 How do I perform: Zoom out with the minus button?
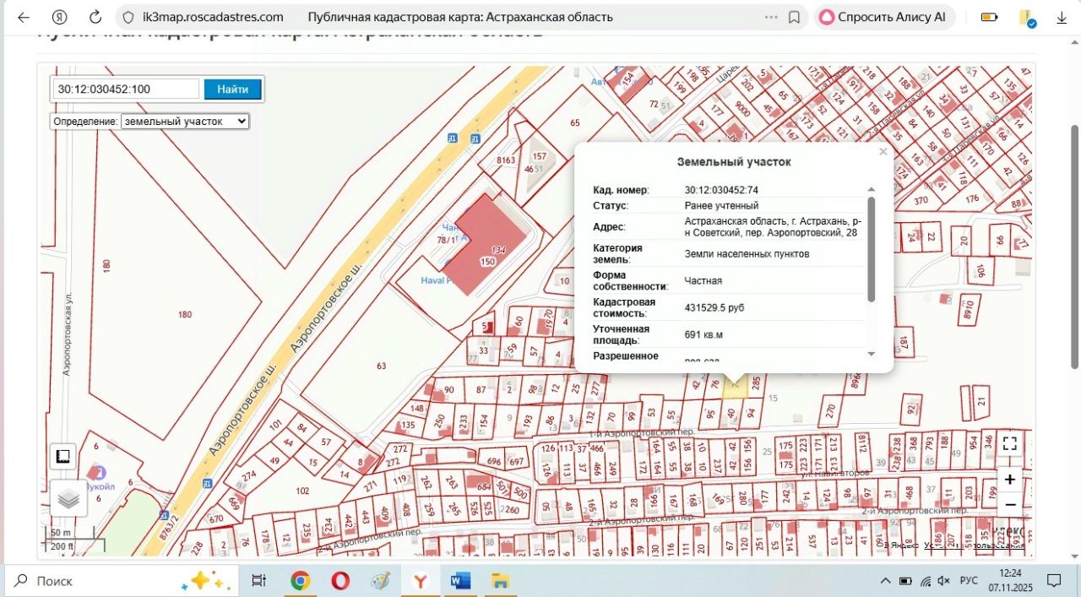point(1010,505)
